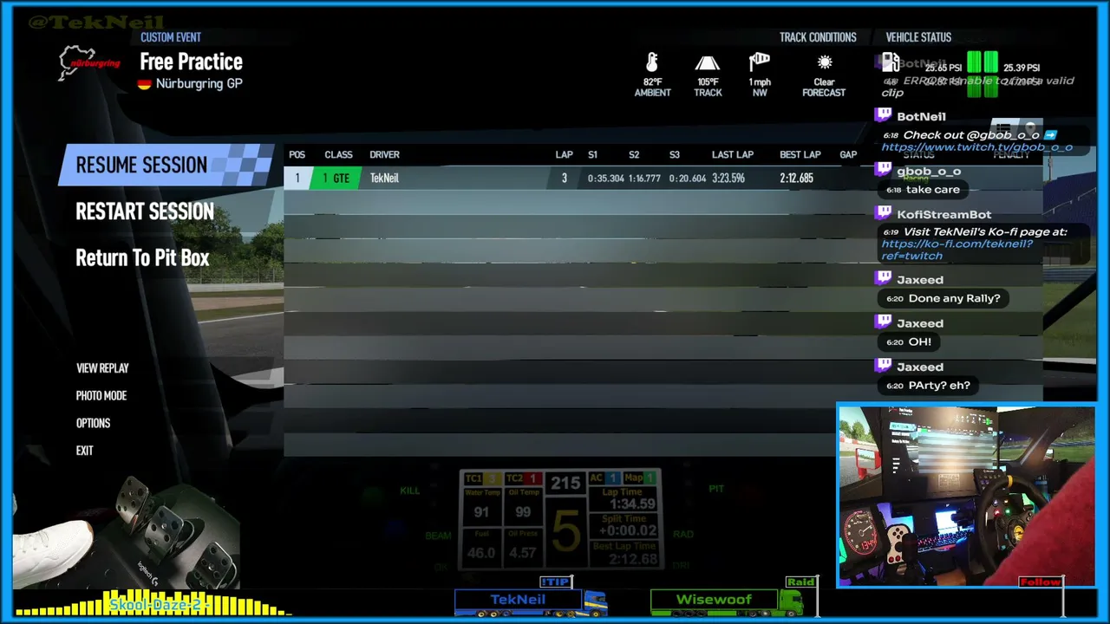
Task: Click the Skool-Daze-2 music label
Action: pyautogui.click(x=155, y=604)
